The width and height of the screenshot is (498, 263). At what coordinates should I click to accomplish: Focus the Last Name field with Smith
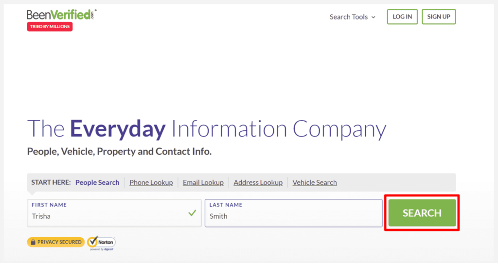[293, 213]
